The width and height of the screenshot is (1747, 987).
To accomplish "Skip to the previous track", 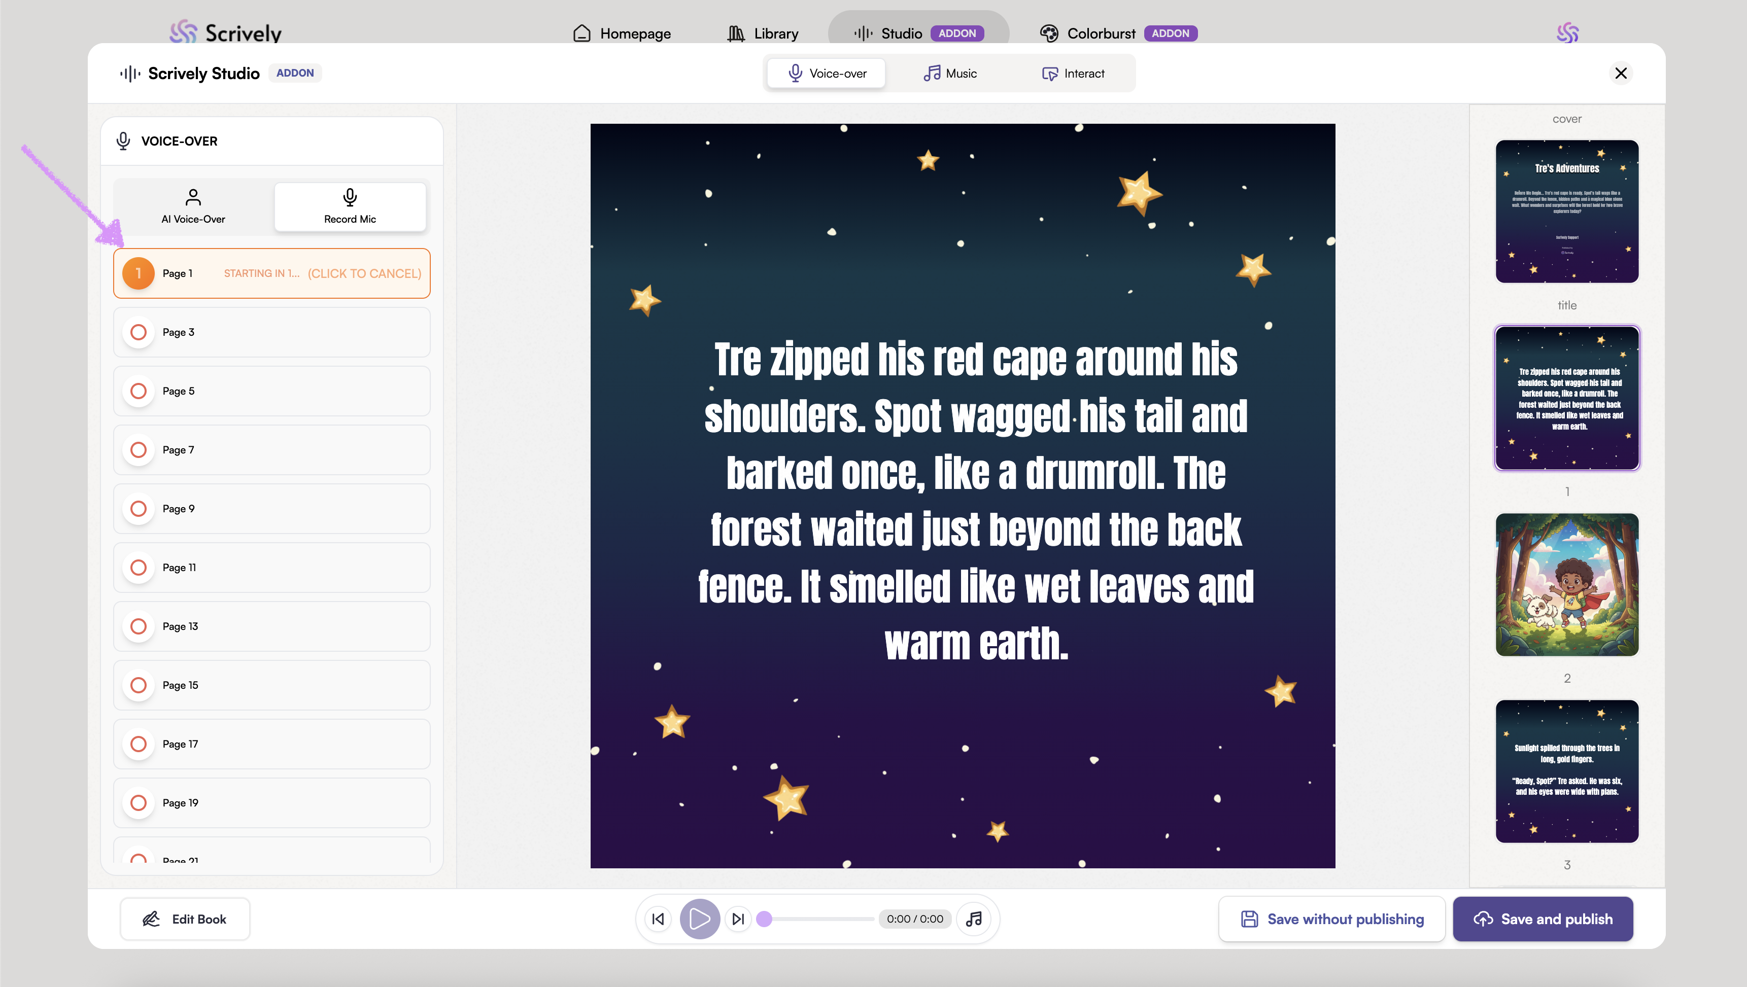I will pyautogui.click(x=658, y=919).
